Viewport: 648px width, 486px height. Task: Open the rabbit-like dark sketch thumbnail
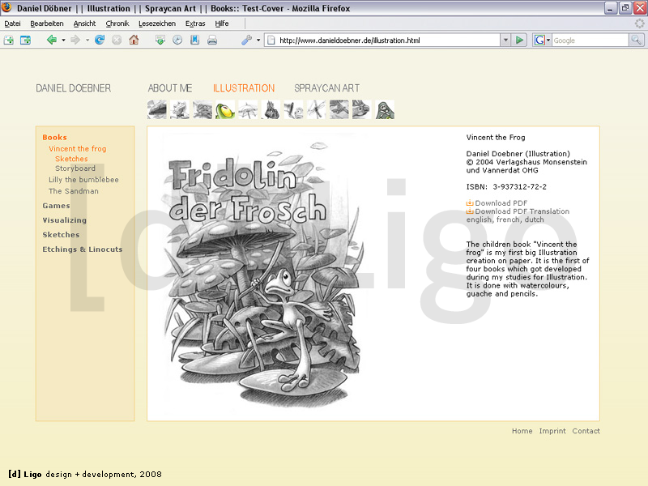point(271,109)
